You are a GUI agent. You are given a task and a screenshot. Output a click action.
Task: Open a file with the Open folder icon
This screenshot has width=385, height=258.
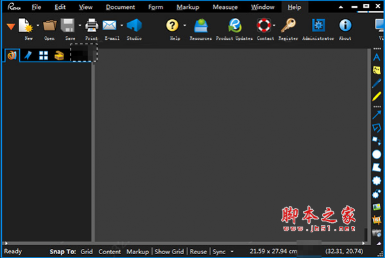tap(49, 26)
